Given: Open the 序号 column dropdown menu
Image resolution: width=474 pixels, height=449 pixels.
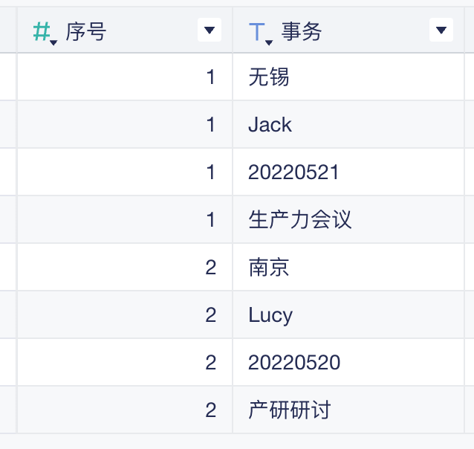Looking at the screenshot, I should 209,30.
